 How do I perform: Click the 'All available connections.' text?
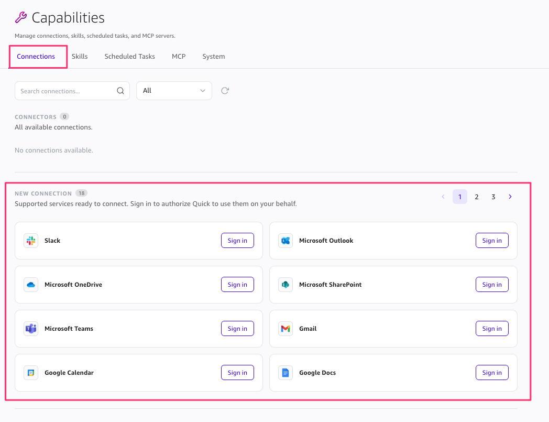coord(53,127)
